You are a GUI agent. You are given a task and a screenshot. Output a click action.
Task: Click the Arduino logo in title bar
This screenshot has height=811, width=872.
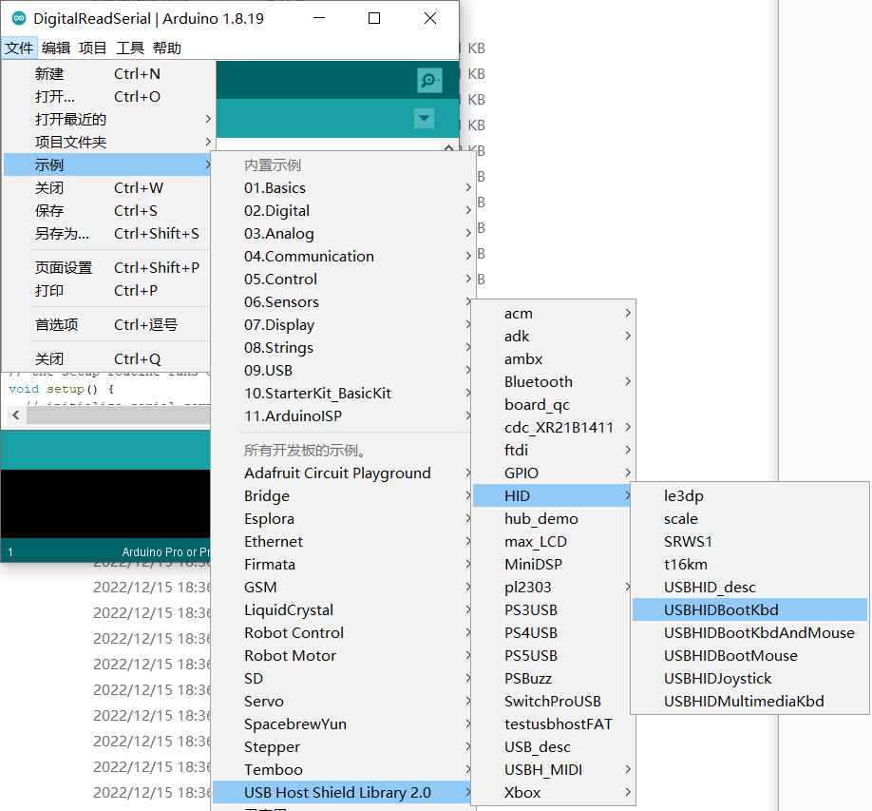click(19, 18)
